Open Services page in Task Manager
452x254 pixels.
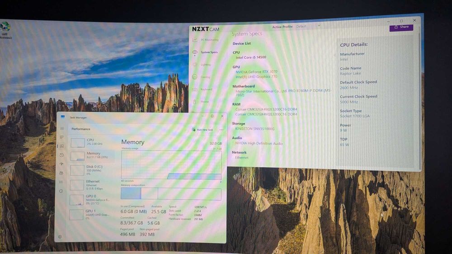click(61, 191)
